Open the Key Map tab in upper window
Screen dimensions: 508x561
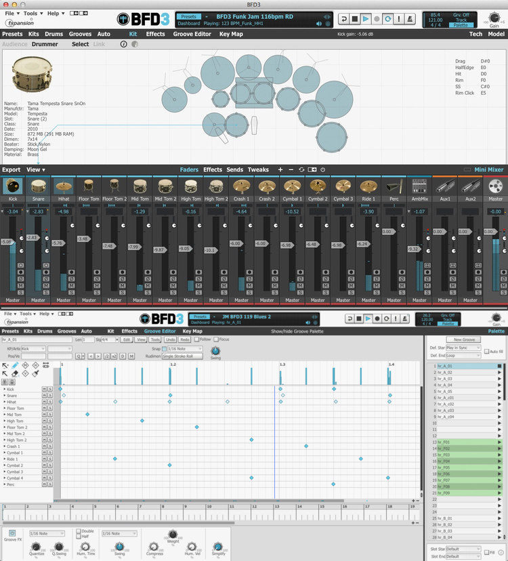click(x=231, y=34)
